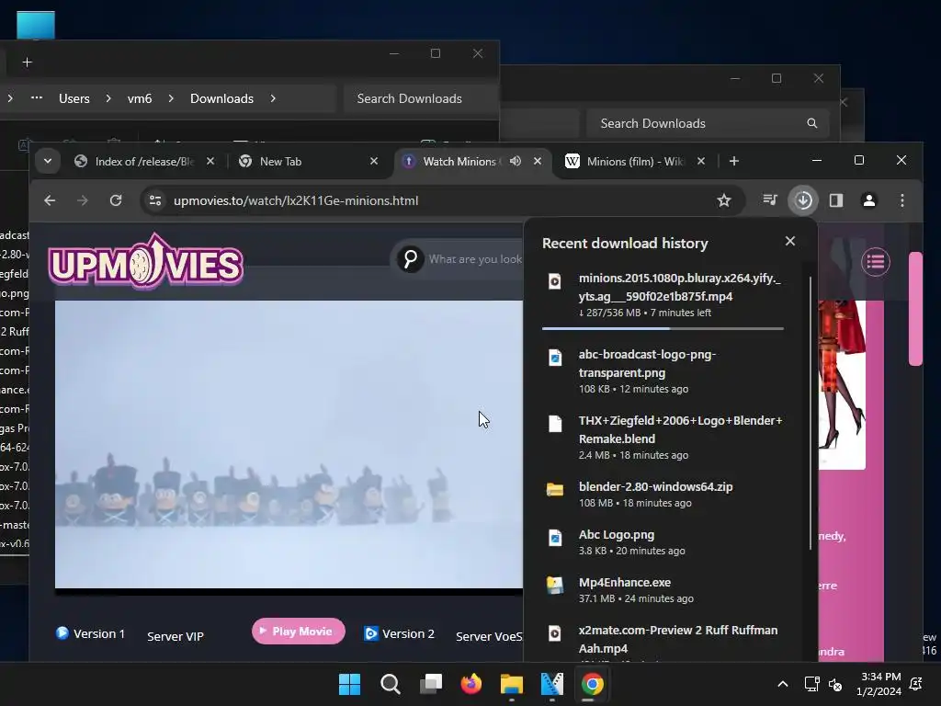Open Chrome media controls icon
The image size is (941, 706).
pyautogui.click(x=770, y=199)
